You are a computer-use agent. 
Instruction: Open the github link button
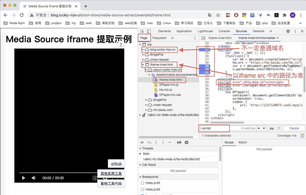pos(116,164)
